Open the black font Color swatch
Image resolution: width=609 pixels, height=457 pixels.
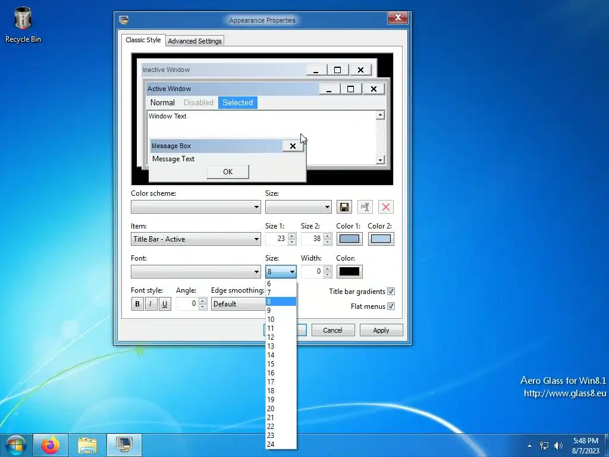coord(349,271)
